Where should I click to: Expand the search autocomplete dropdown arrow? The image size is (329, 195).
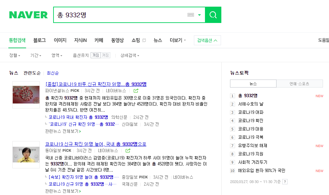pos(200,15)
